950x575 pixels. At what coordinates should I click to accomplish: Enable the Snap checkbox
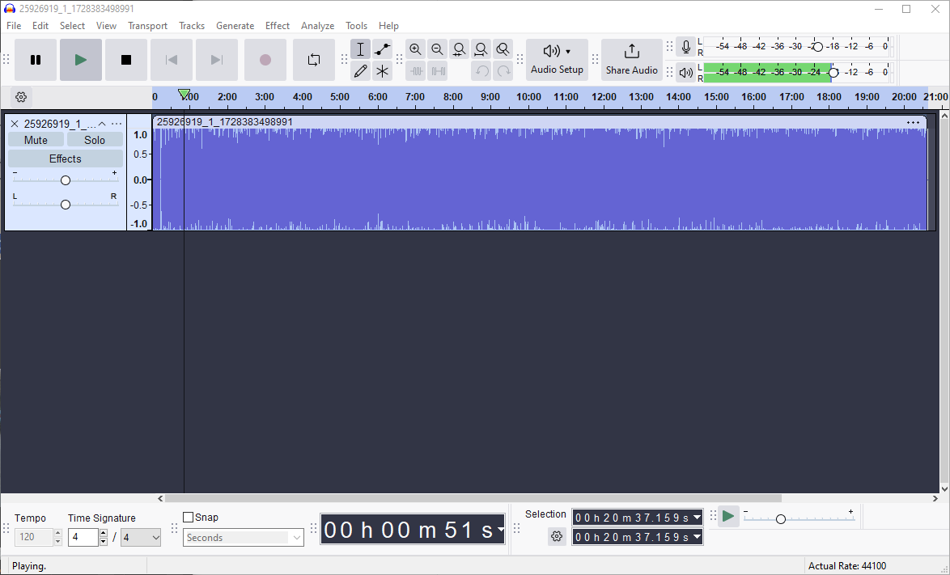[x=189, y=518]
